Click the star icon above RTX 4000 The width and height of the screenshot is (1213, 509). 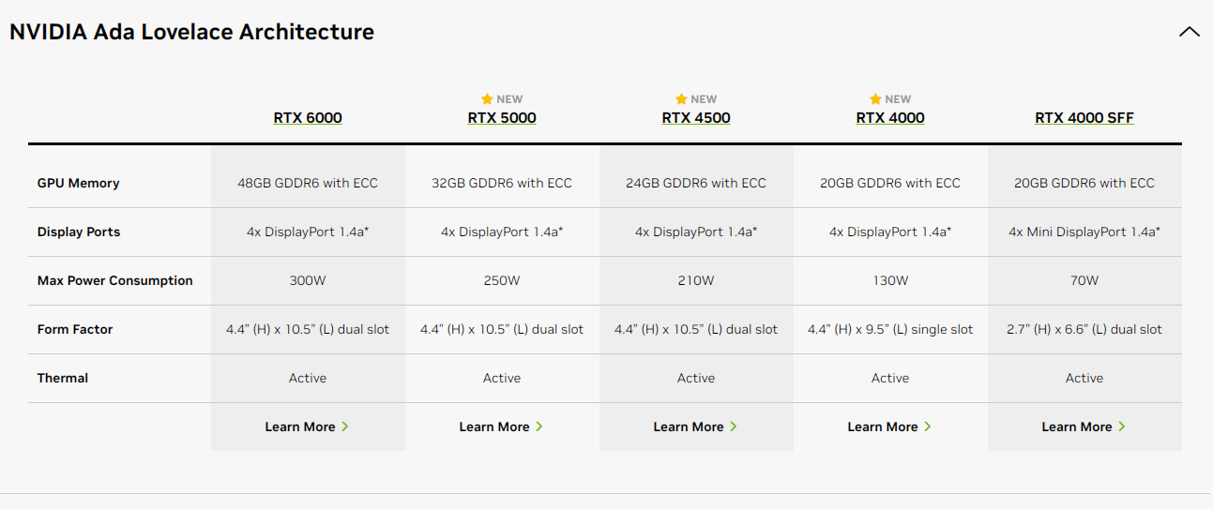point(875,99)
